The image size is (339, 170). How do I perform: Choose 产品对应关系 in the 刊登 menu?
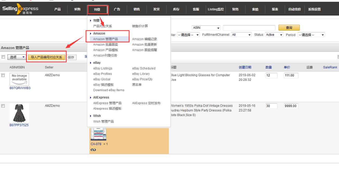coord(103,26)
